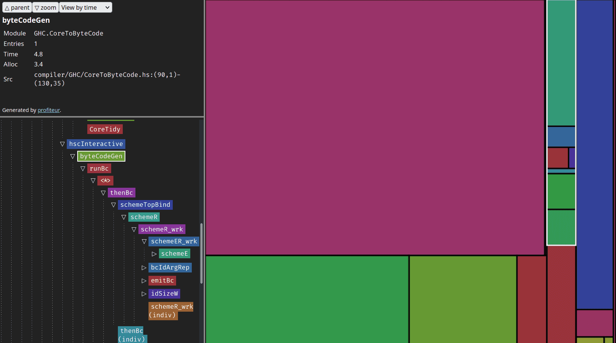Expand the idSizeW node triangle
Viewport: 616px width, 343px height.
point(144,294)
